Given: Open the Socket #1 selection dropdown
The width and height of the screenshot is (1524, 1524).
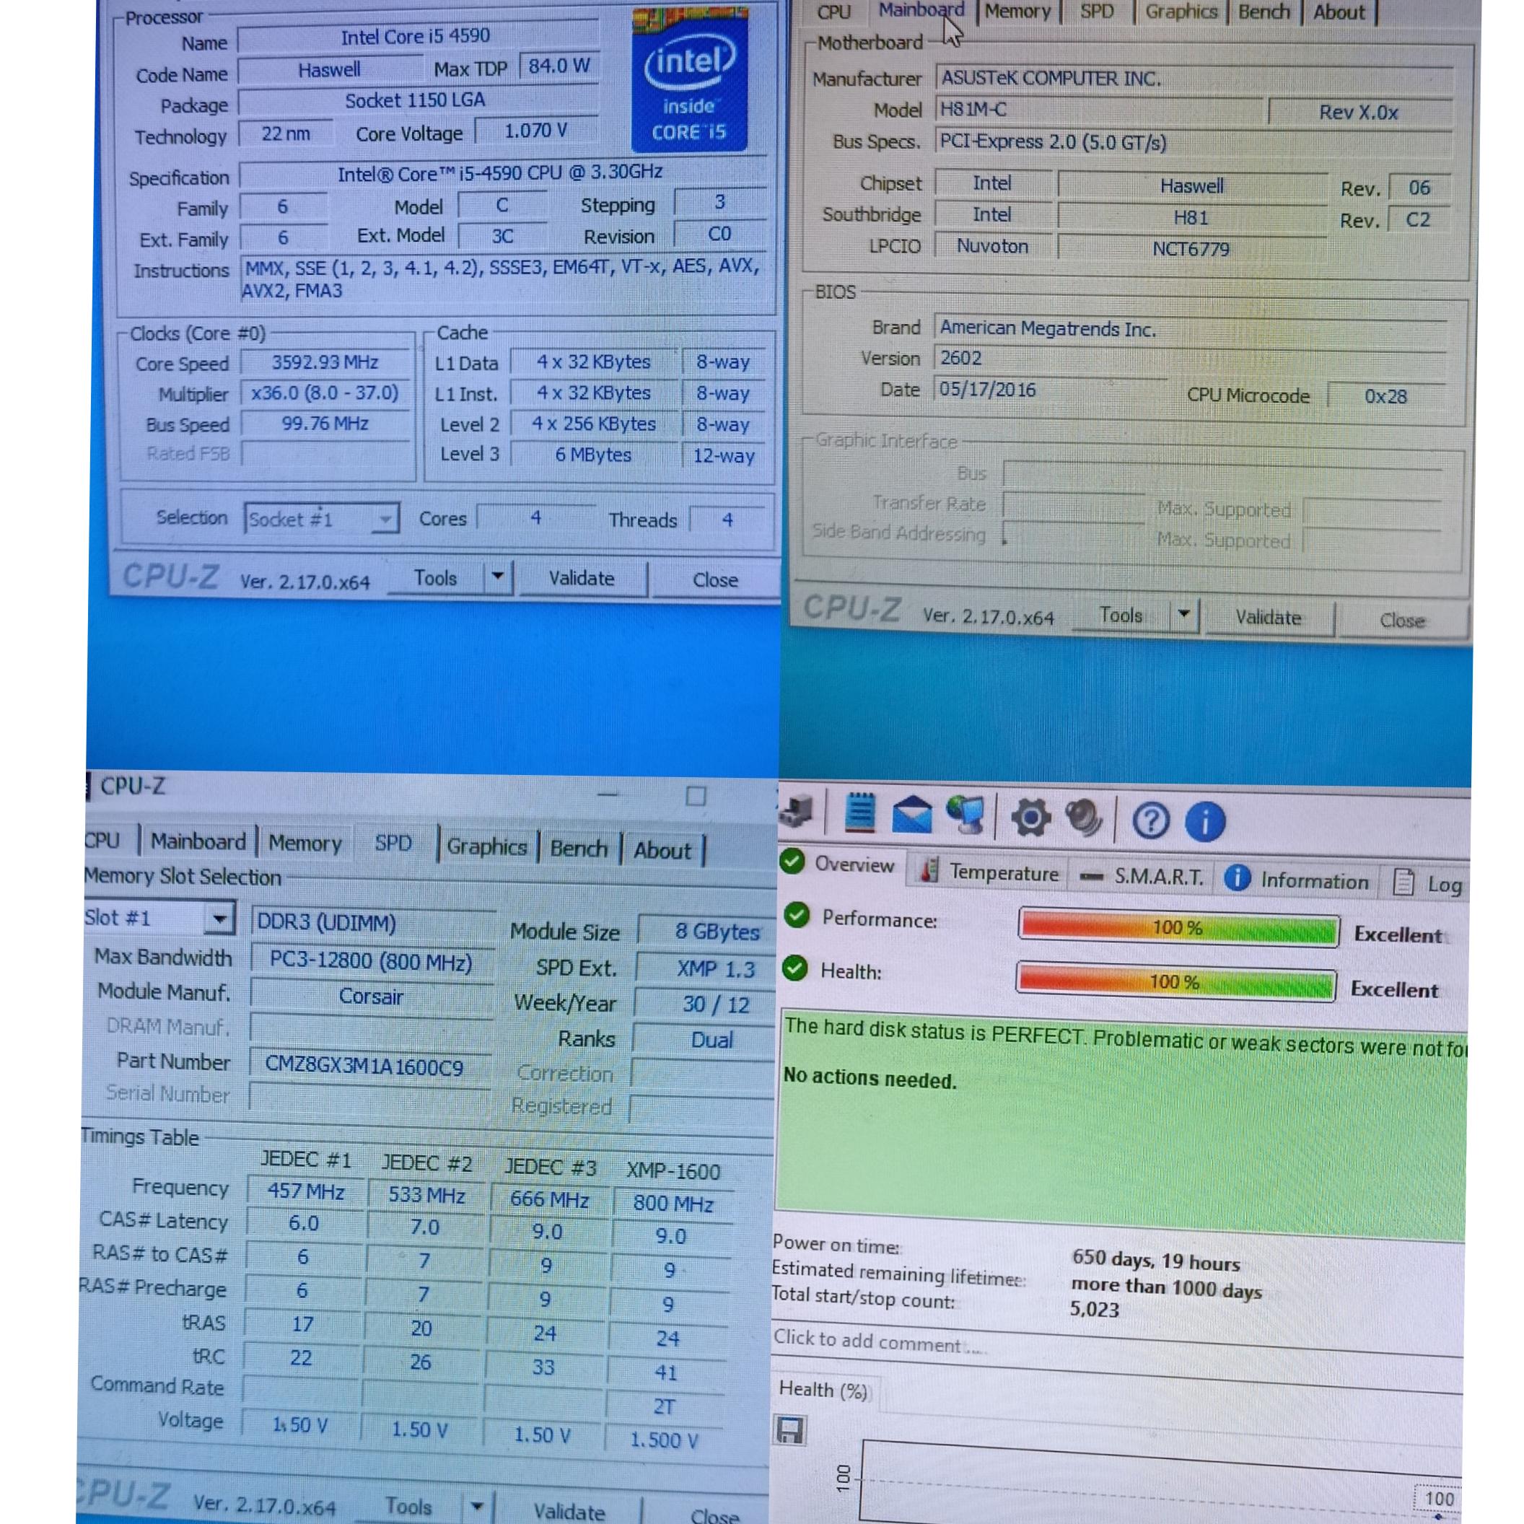Looking at the screenshot, I should click(x=384, y=519).
